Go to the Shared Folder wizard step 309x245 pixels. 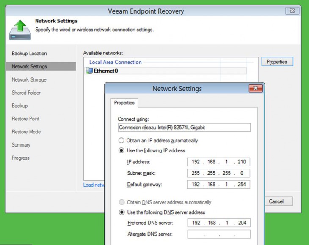[x=26, y=93]
